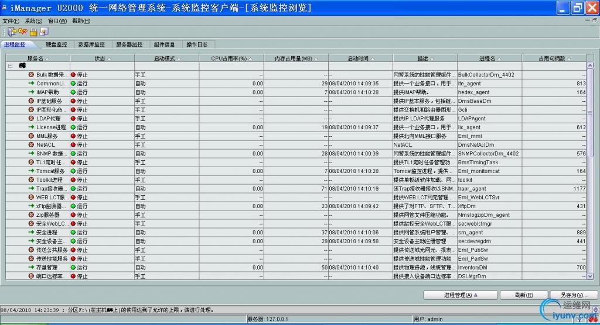This screenshot has height=325, width=600.
Task: Click running arrow icon beside iMAP帮助
Action: [32, 92]
